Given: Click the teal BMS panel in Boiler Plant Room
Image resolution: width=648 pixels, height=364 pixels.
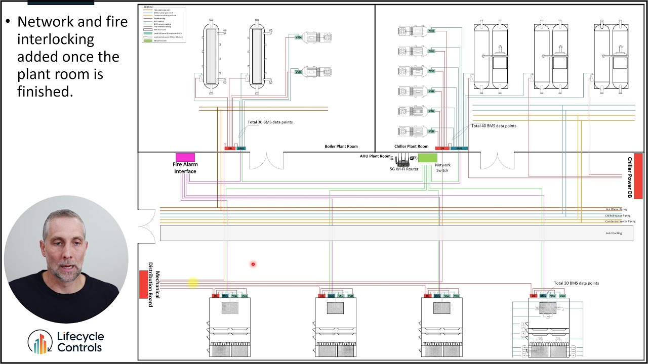Looking at the screenshot, I should tap(241, 148).
